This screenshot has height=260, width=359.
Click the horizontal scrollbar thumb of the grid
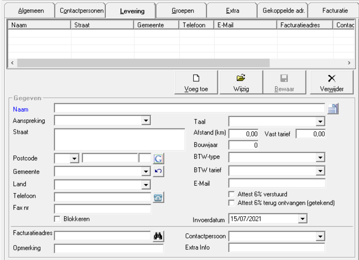pos(143,63)
